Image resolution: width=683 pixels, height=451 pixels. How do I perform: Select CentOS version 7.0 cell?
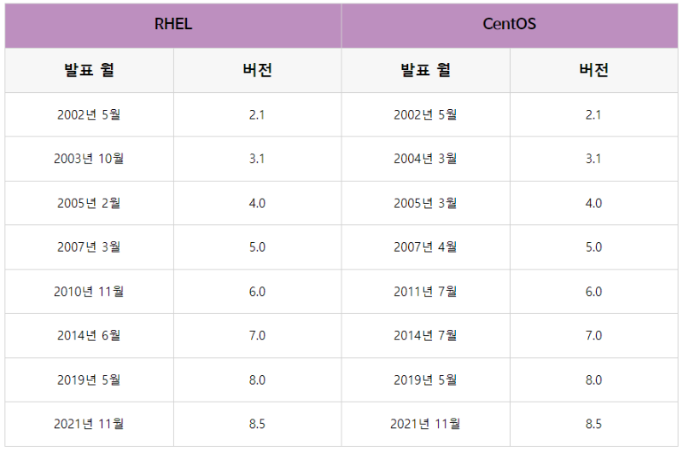594,336
